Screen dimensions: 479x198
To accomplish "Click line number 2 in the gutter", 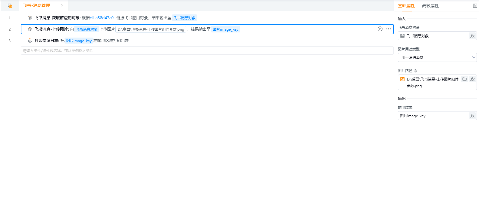I will click(x=9, y=29).
